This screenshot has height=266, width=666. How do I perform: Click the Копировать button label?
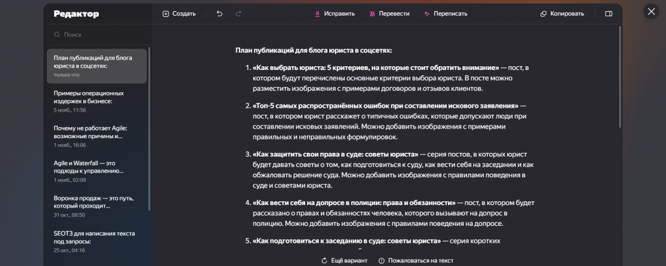[x=567, y=14]
